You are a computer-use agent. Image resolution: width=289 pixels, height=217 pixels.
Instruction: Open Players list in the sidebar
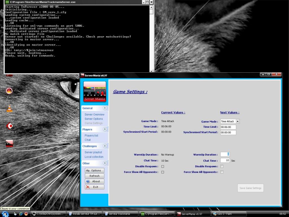[91, 135]
